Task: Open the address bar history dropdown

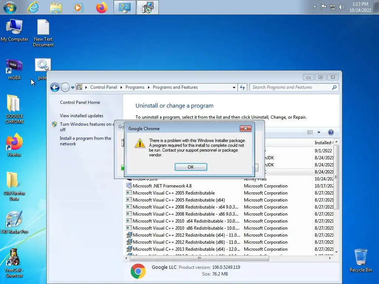Action: point(234,87)
